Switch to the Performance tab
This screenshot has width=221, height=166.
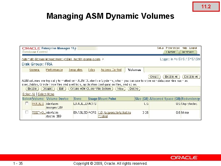pyautogui.click(x=54, y=70)
